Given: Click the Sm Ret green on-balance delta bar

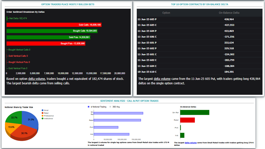Looking at the screenshot, I should (x=195, y=112).
